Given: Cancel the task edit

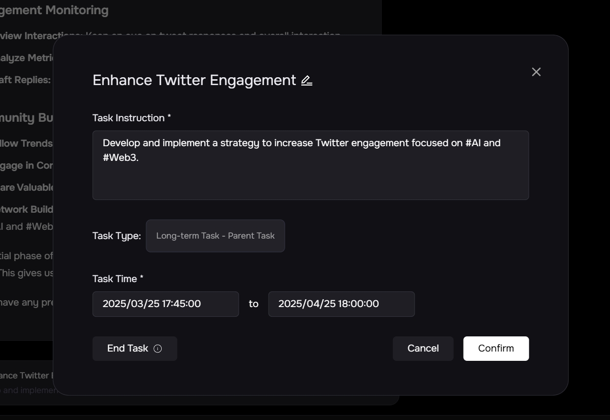Looking at the screenshot, I should coord(423,349).
